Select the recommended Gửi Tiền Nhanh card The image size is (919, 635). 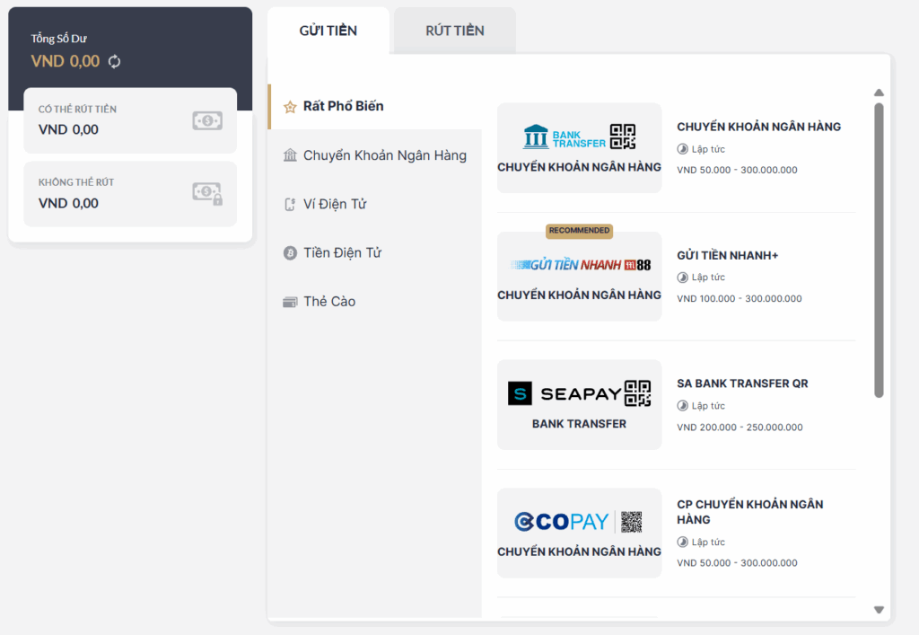579,276
